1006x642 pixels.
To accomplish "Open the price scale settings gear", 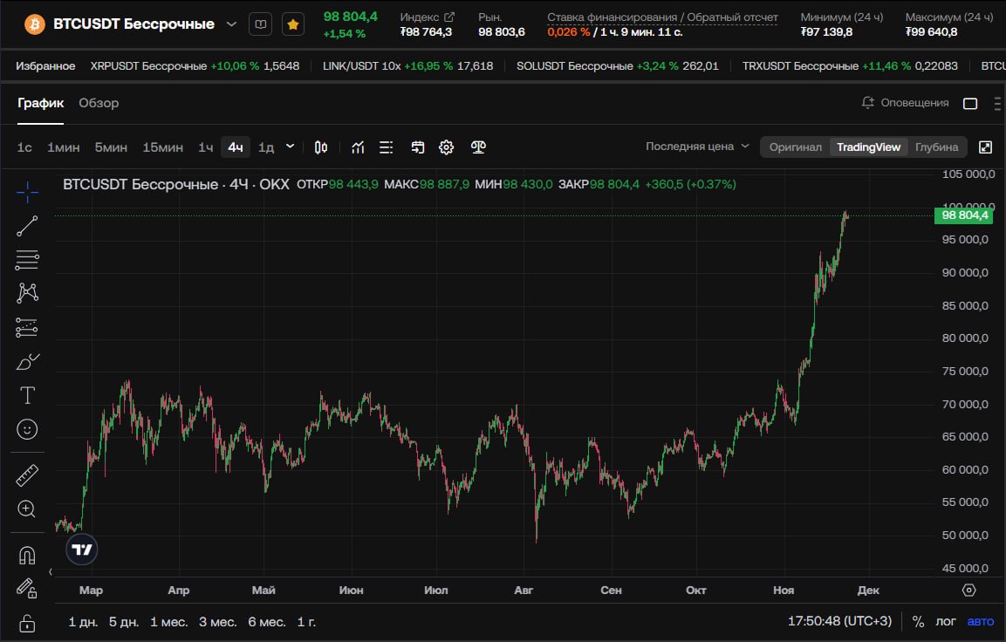I will click(x=969, y=590).
